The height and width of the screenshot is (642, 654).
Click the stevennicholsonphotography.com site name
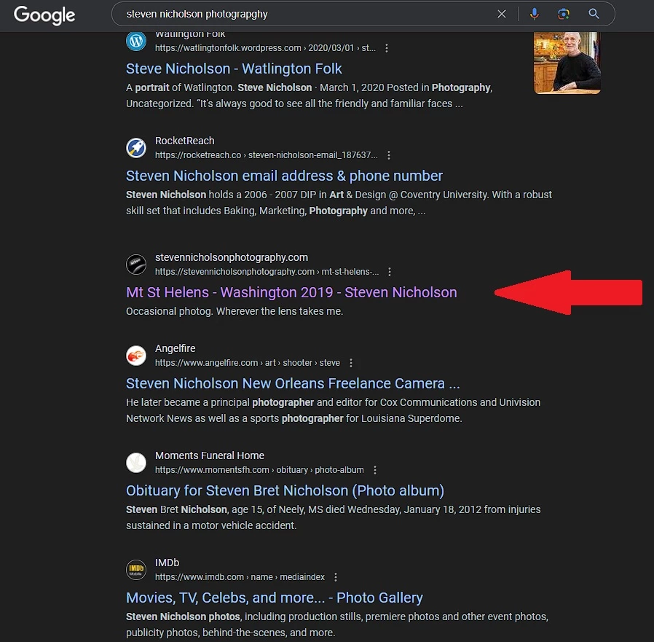pos(232,257)
